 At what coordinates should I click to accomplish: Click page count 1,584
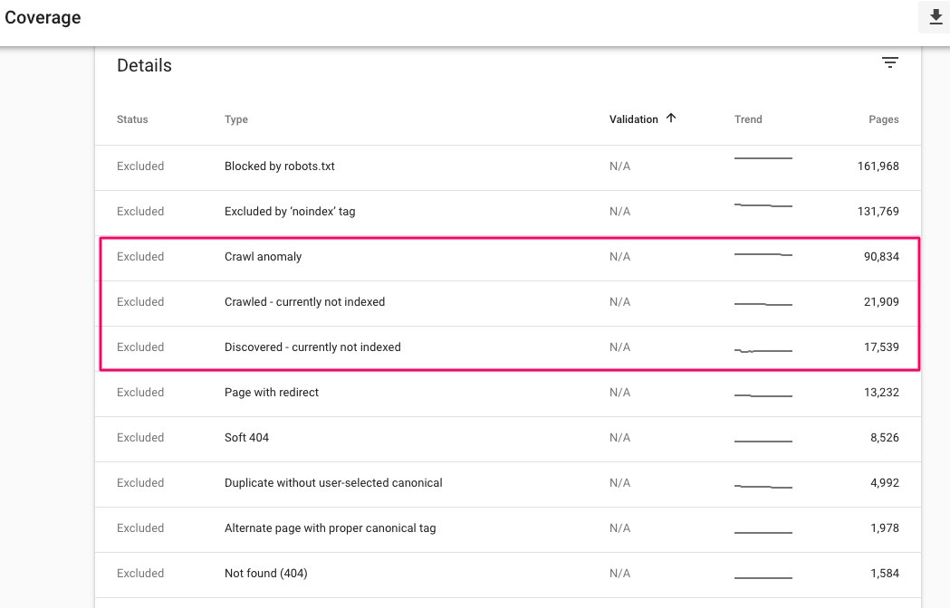(885, 573)
